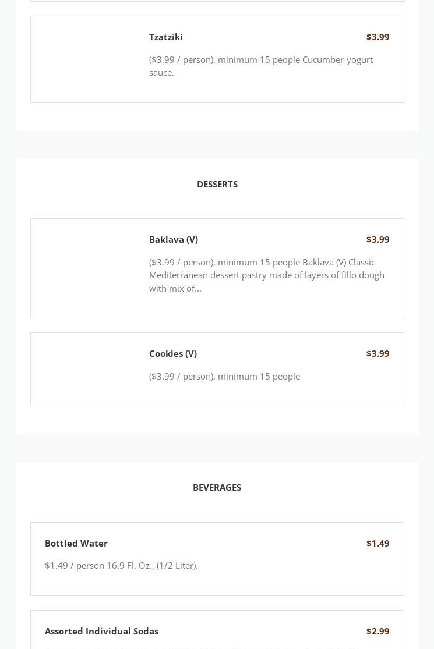Click the Bottled Water $1.49 price

[x=377, y=543]
